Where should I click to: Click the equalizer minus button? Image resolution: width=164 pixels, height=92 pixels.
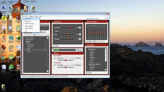103,41
